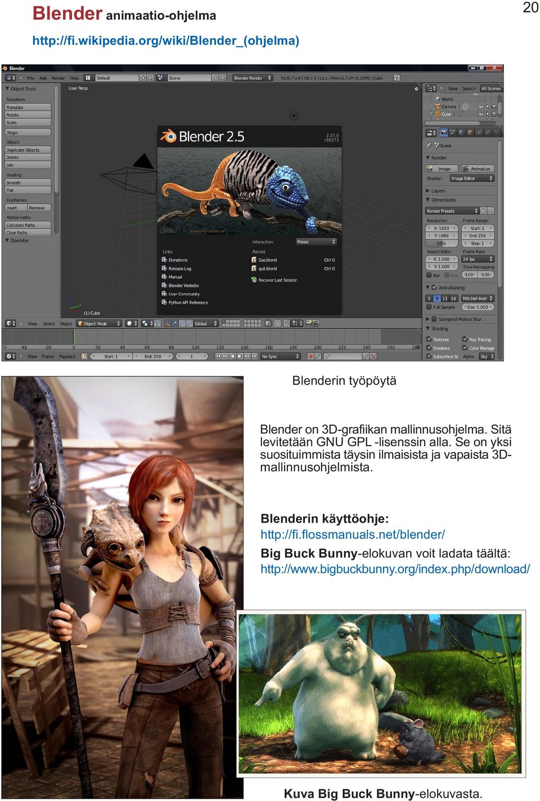The height and width of the screenshot is (801, 540).
Task: Click the Outliner editor type icon
Action: (x=431, y=88)
